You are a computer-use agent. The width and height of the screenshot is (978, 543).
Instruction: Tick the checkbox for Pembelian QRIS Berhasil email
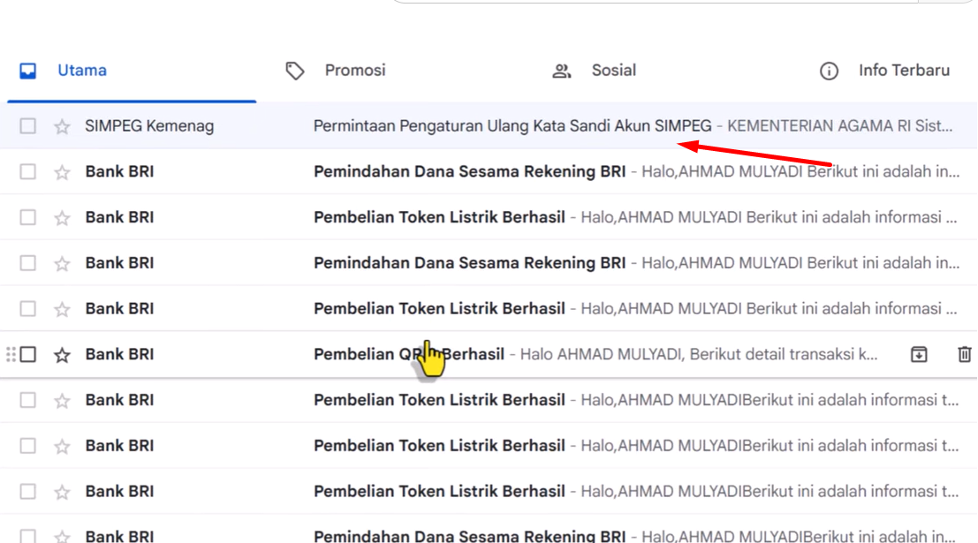click(x=27, y=354)
